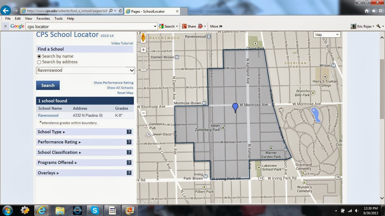This screenshot has width=385, height=216.
Task: Zoom out the map with minus button
Action: point(143,113)
